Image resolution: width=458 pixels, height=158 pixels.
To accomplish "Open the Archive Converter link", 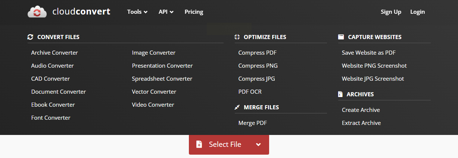I will (x=54, y=53).
